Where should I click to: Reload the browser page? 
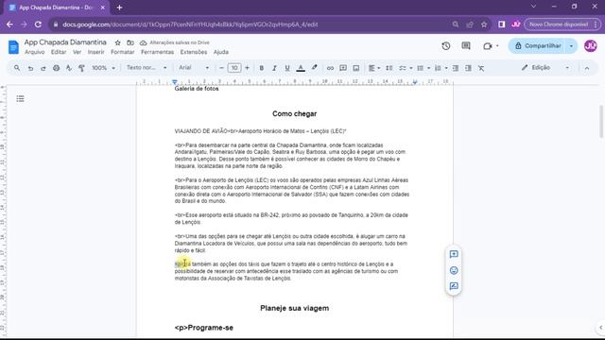click(38, 25)
